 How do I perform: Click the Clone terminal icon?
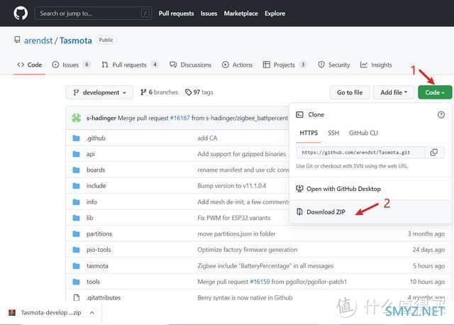tap(299, 115)
